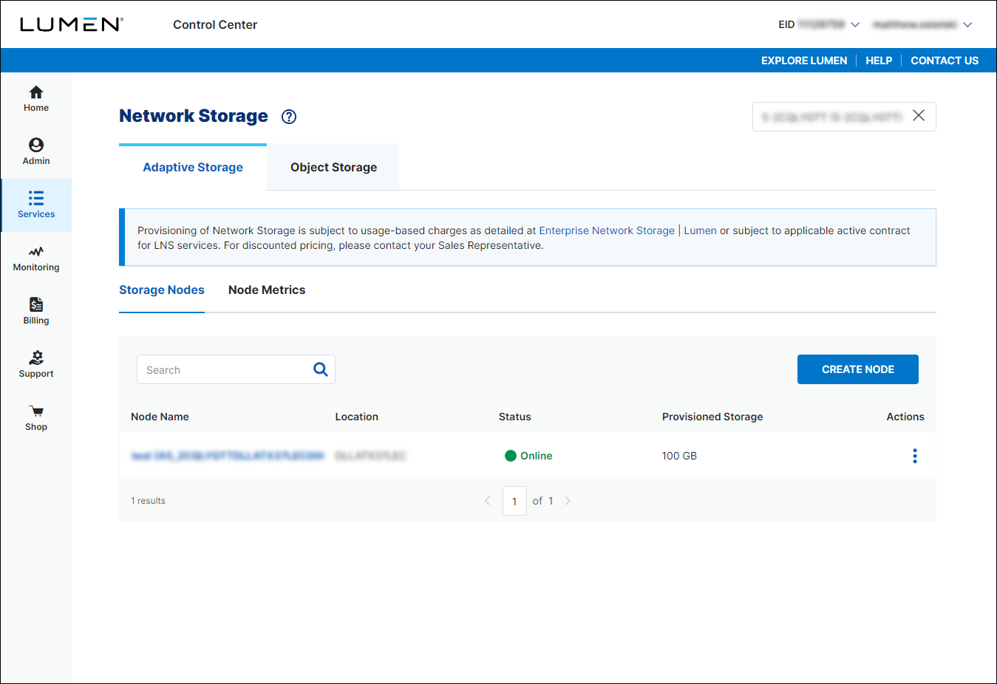The width and height of the screenshot is (997, 684).
Task: Open the blurred node name link
Action: (228, 456)
